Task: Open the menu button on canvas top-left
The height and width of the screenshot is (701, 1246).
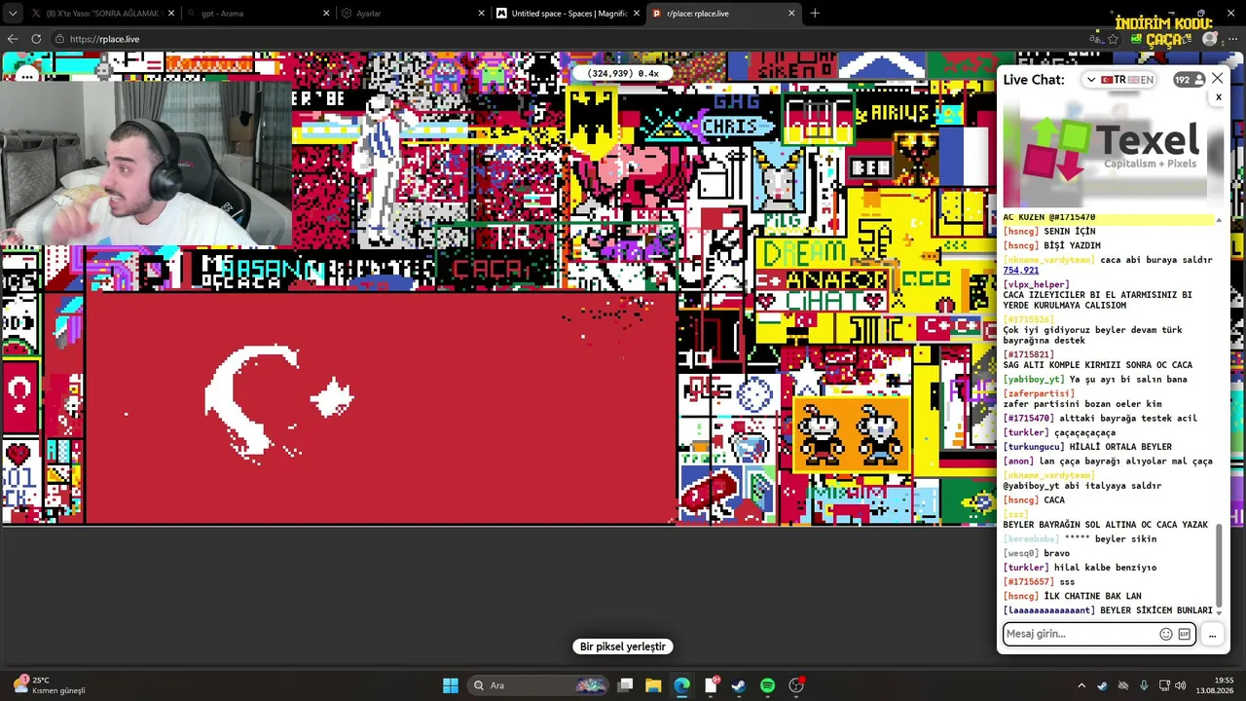Action: coord(26,75)
